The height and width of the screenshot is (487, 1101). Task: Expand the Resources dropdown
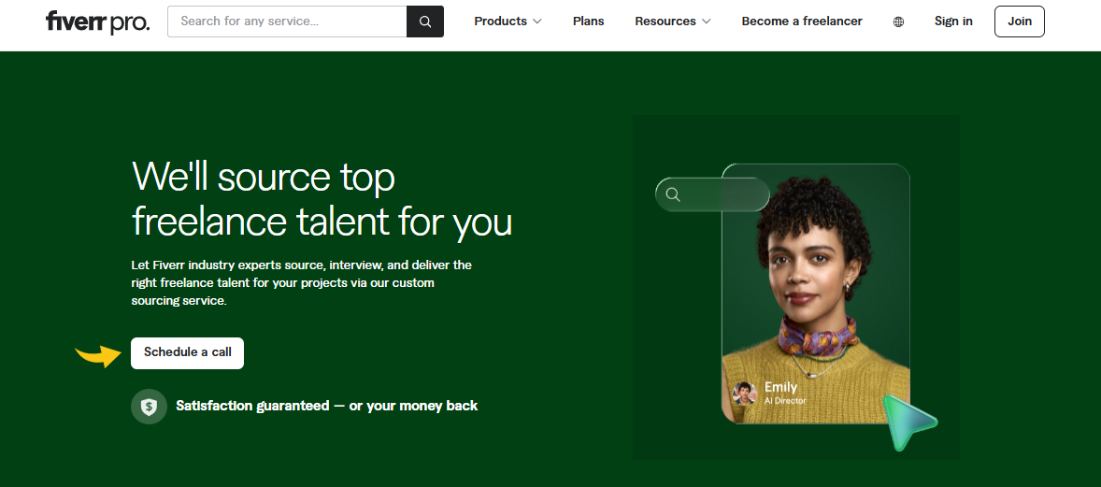pos(673,21)
